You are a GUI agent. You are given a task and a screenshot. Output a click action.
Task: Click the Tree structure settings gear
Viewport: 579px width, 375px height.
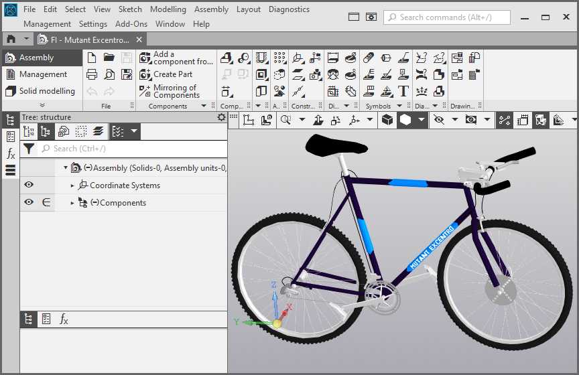222,117
